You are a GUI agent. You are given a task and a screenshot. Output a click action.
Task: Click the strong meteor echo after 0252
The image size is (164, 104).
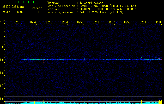point(44,60)
